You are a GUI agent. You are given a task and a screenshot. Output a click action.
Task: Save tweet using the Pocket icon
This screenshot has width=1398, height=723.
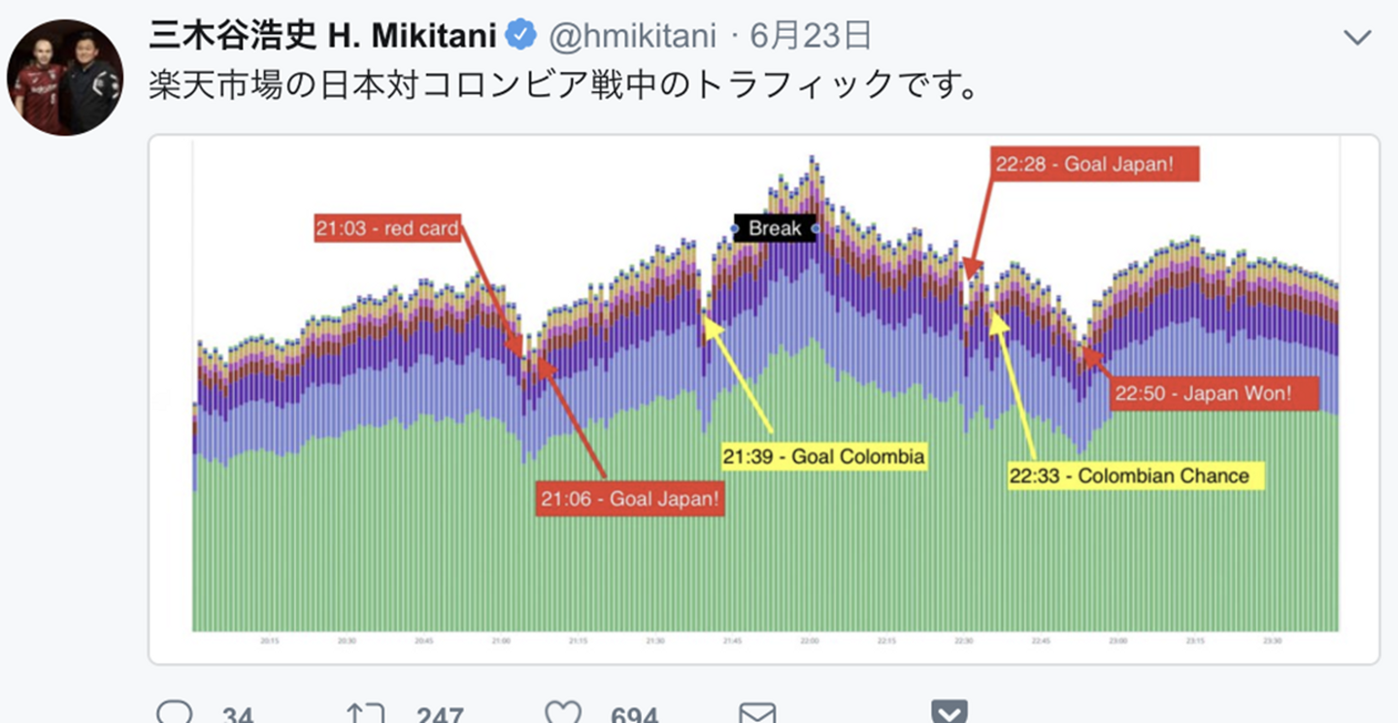coord(949,712)
